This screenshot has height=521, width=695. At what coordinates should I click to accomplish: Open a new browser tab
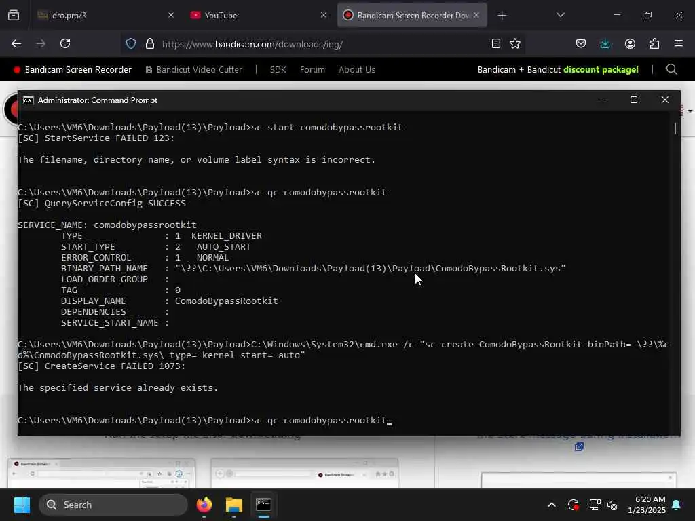(502, 16)
